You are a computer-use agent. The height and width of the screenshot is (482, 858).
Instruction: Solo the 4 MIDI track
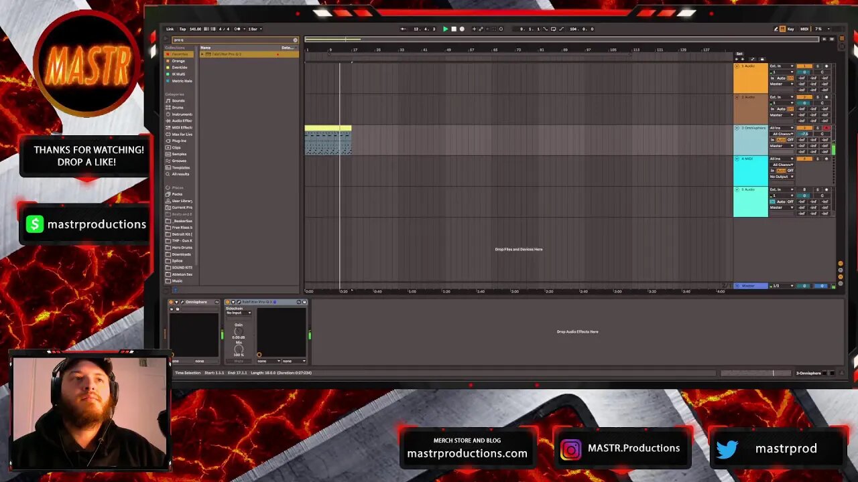point(818,159)
